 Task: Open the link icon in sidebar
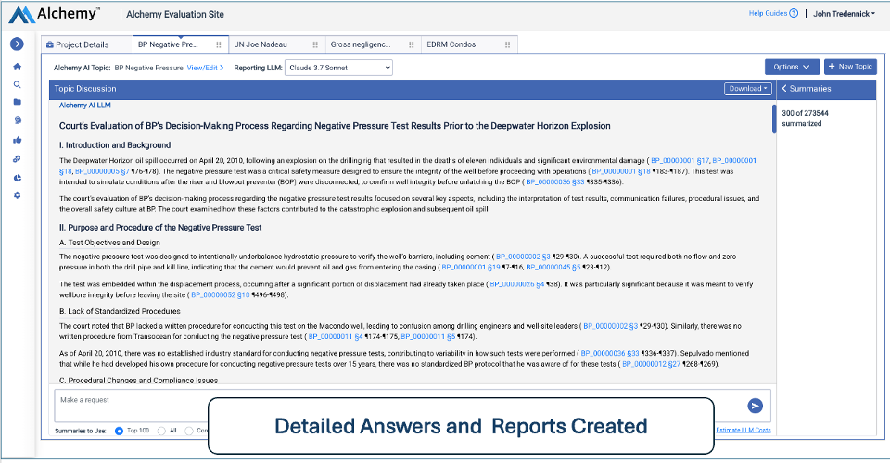click(17, 159)
